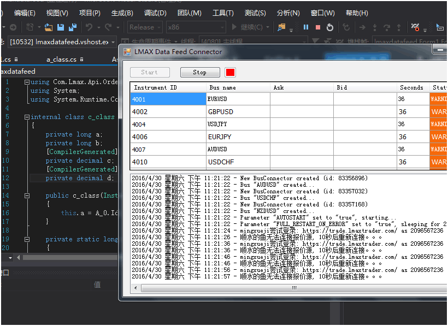The height and width of the screenshot is (326, 448).
Task: Click the log box horizontal scrollbar thumb
Action: coord(294,288)
